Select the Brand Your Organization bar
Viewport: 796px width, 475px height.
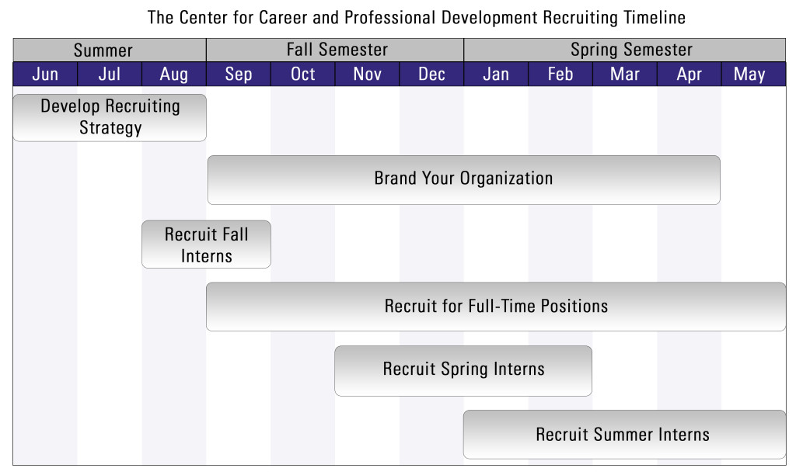click(463, 180)
